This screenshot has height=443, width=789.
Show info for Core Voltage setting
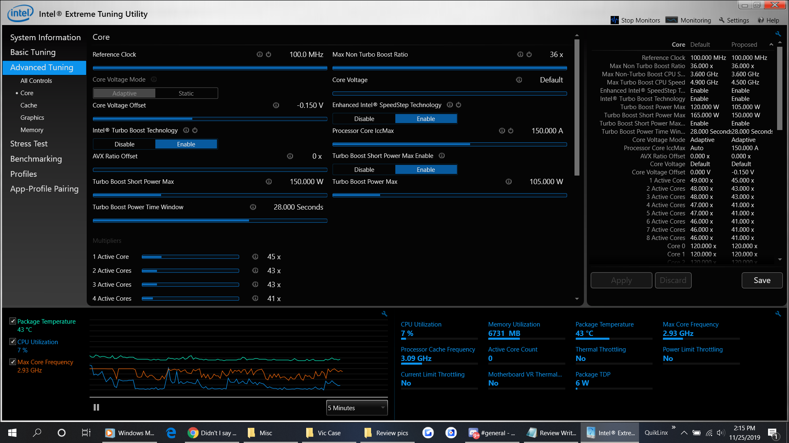[x=519, y=80]
